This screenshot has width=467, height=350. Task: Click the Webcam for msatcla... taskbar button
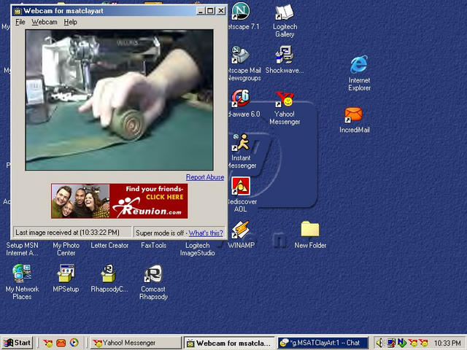click(x=229, y=343)
